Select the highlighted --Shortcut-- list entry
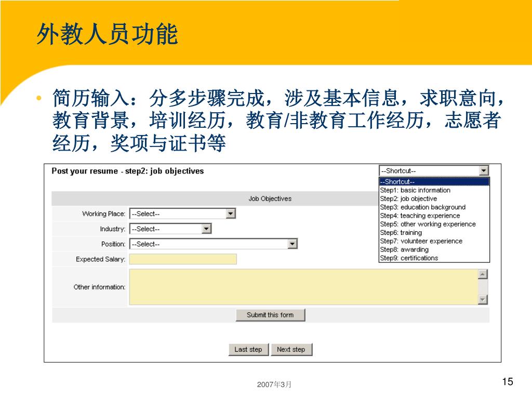The width and height of the screenshot is (532, 399). point(434,181)
